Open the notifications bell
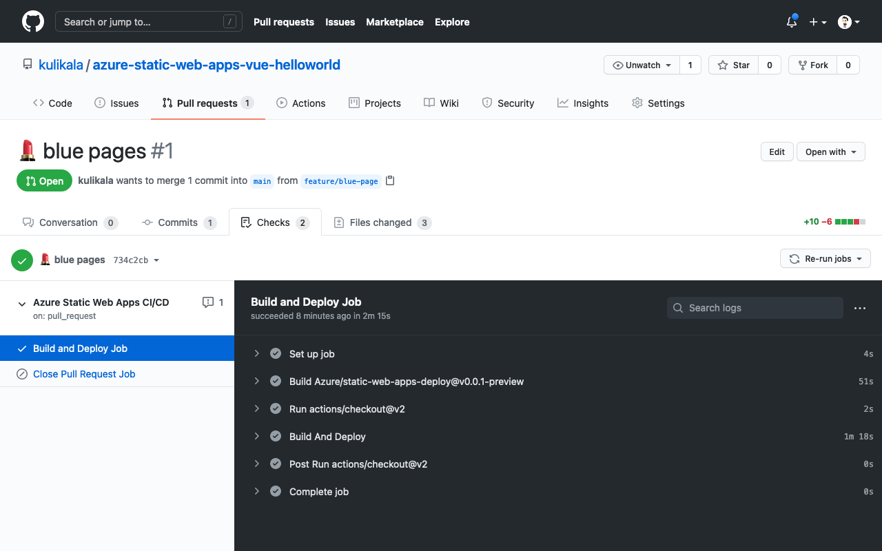 pyautogui.click(x=792, y=21)
